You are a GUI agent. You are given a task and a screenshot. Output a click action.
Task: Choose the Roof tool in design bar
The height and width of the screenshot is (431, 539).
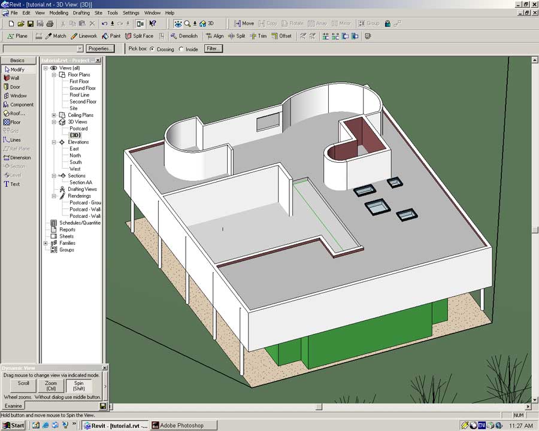17,113
